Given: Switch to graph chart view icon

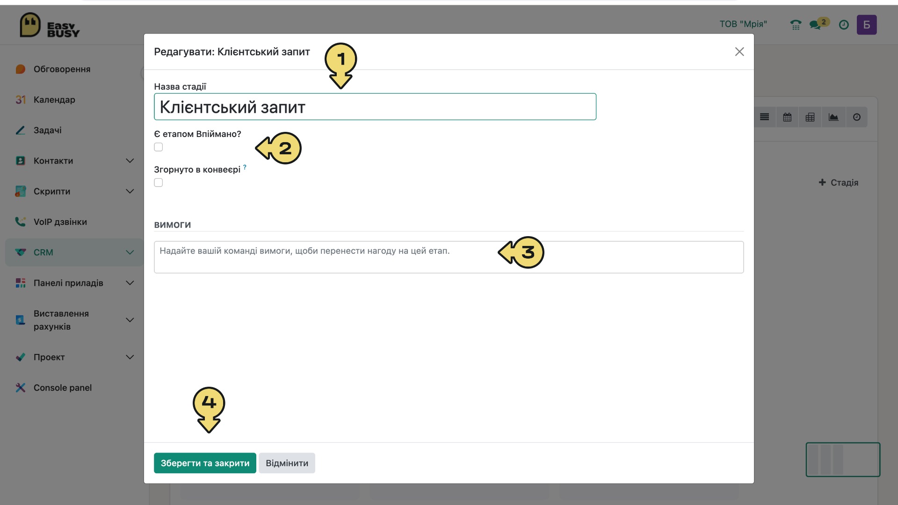Looking at the screenshot, I should [833, 117].
